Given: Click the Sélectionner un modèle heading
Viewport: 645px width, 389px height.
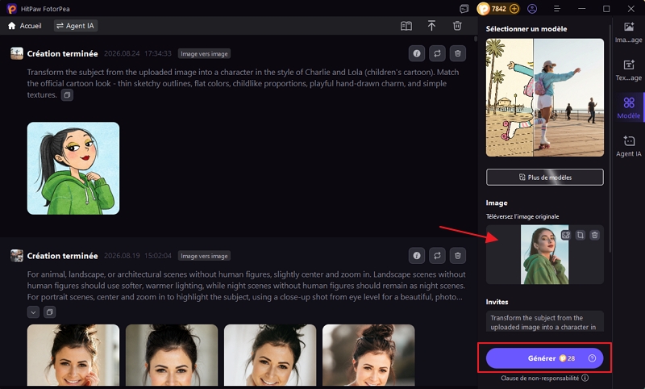Looking at the screenshot, I should 526,29.
